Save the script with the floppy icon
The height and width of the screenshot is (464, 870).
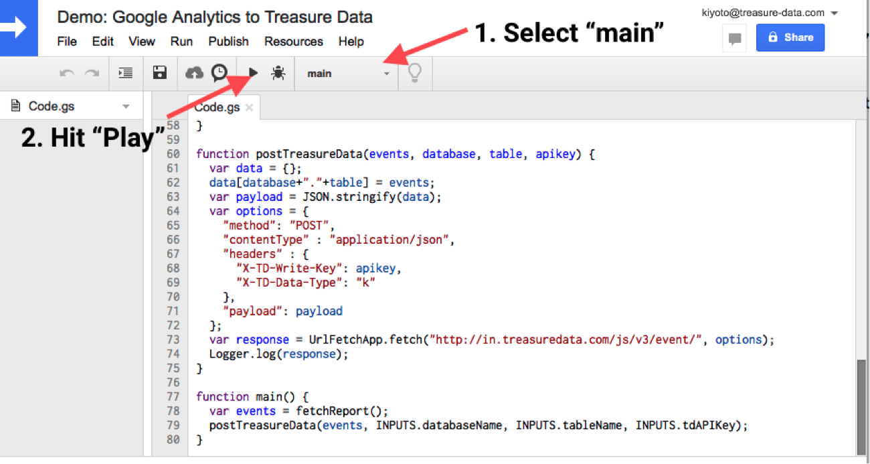tap(160, 73)
